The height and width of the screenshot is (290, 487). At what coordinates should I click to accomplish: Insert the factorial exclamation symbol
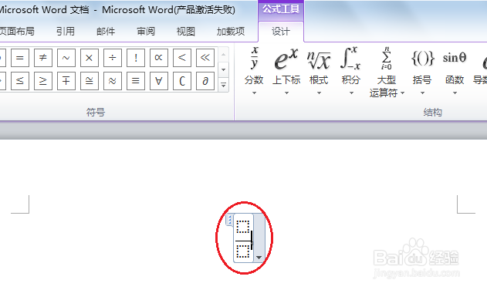click(135, 58)
